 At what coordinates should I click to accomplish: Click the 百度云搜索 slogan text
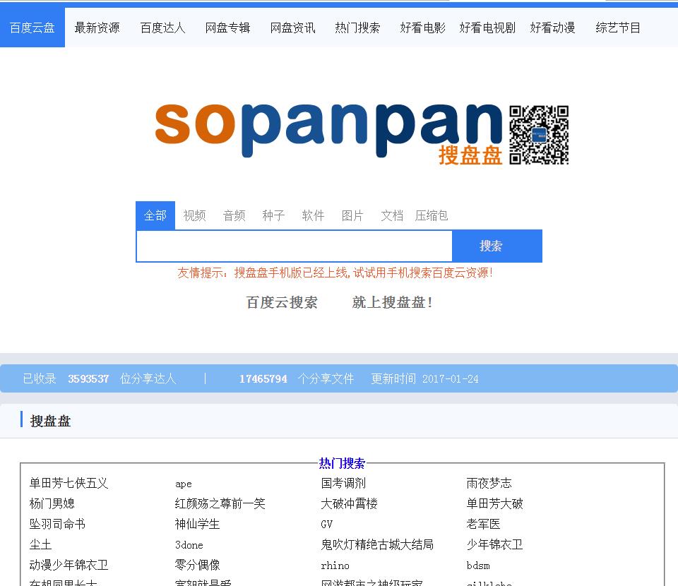click(282, 302)
